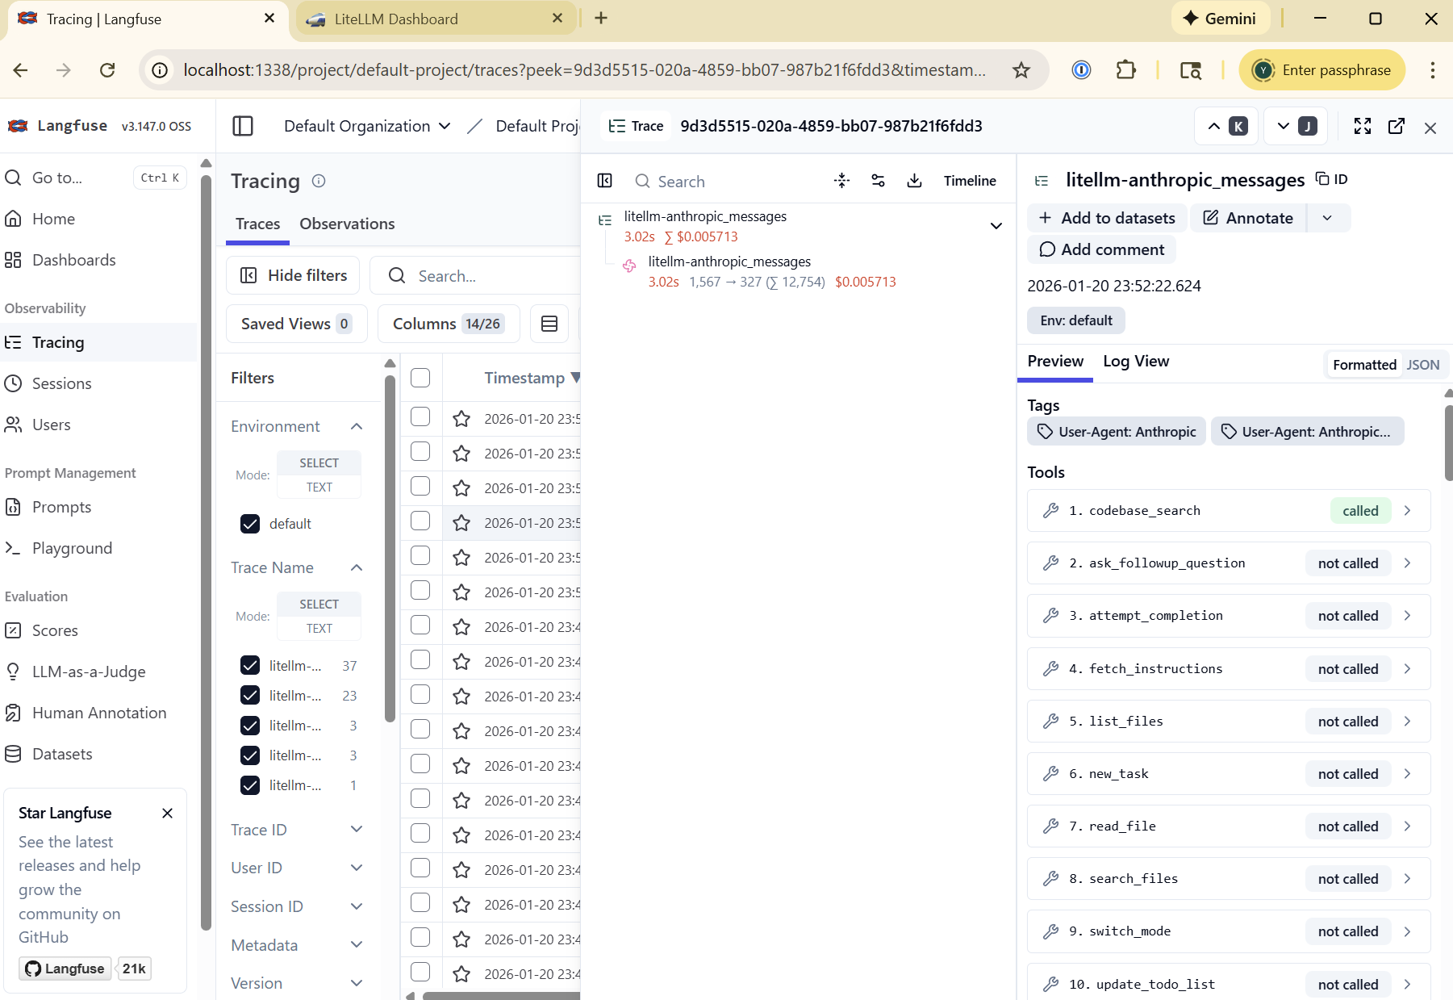Viewport: 1453px width, 1000px height.
Task: Collapse the trace tree panel icon
Action: pyautogui.click(x=605, y=181)
